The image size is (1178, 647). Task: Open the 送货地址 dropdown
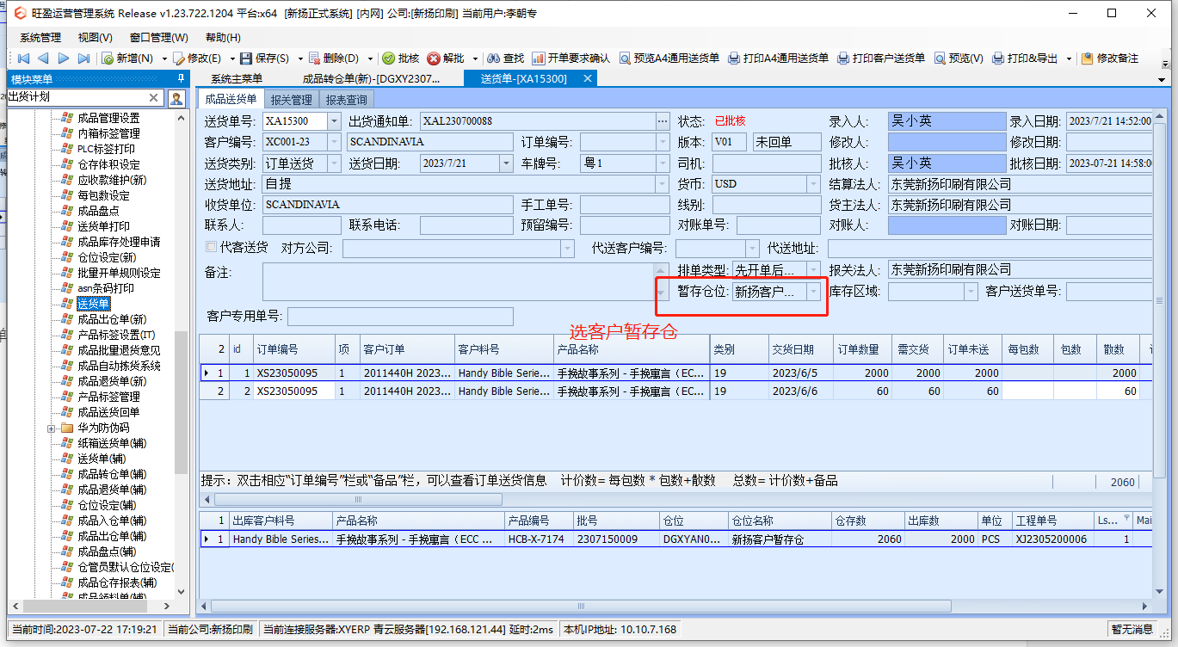coord(662,184)
